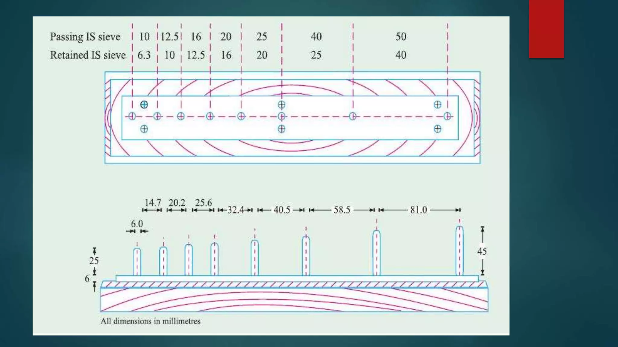Click the lower-left screw symbol on the plate
The width and height of the screenshot is (618, 347).
(144, 129)
